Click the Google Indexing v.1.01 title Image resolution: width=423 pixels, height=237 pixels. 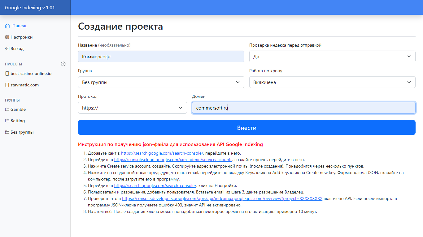30,7
